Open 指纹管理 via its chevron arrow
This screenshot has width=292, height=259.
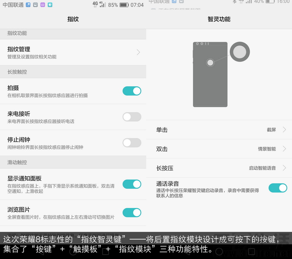pos(138,52)
